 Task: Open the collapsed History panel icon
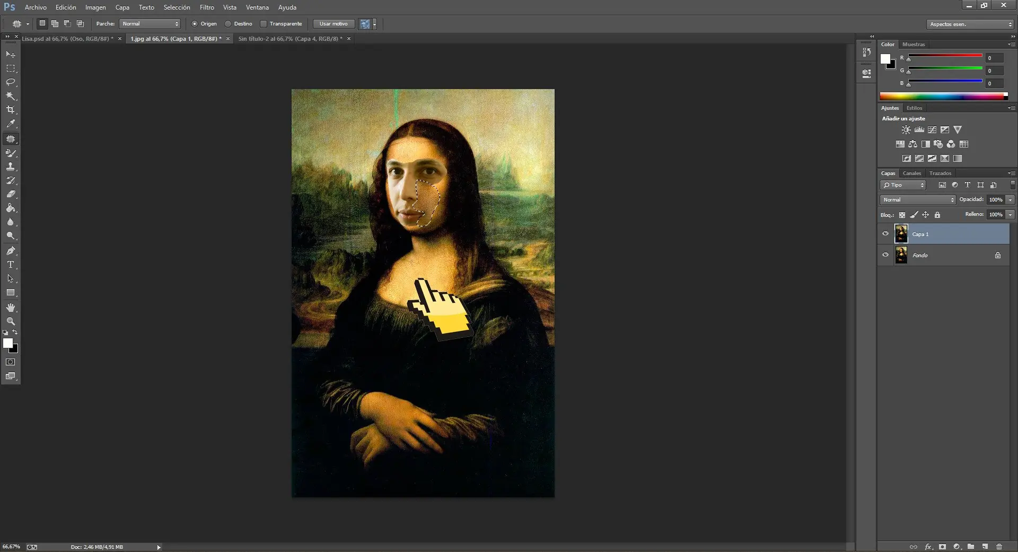(866, 52)
